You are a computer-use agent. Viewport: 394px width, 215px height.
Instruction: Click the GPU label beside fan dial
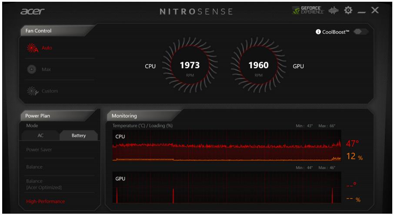coord(298,66)
